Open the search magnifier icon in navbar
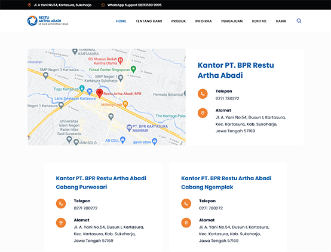The width and height of the screenshot is (331, 252). point(299,21)
